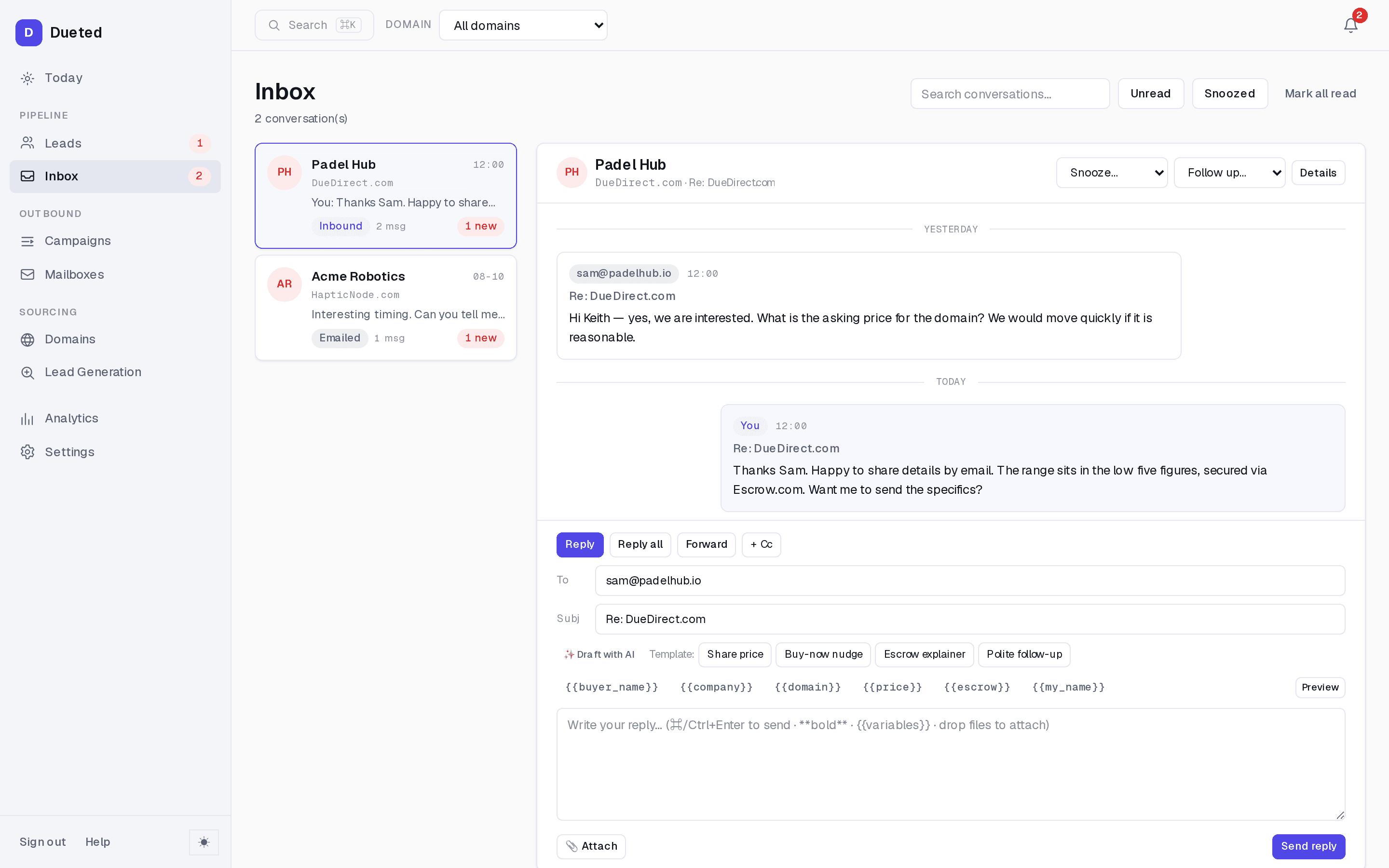Click the Preview button

click(x=1320, y=687)
